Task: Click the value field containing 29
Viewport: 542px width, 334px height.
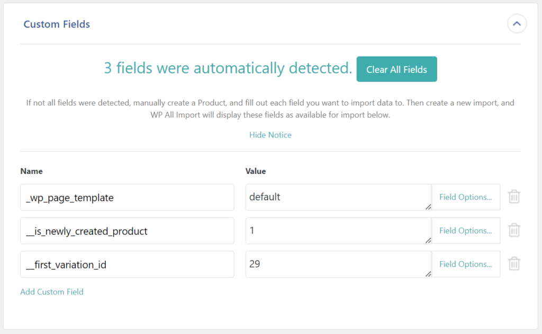Action: click(x=338, y=264)
